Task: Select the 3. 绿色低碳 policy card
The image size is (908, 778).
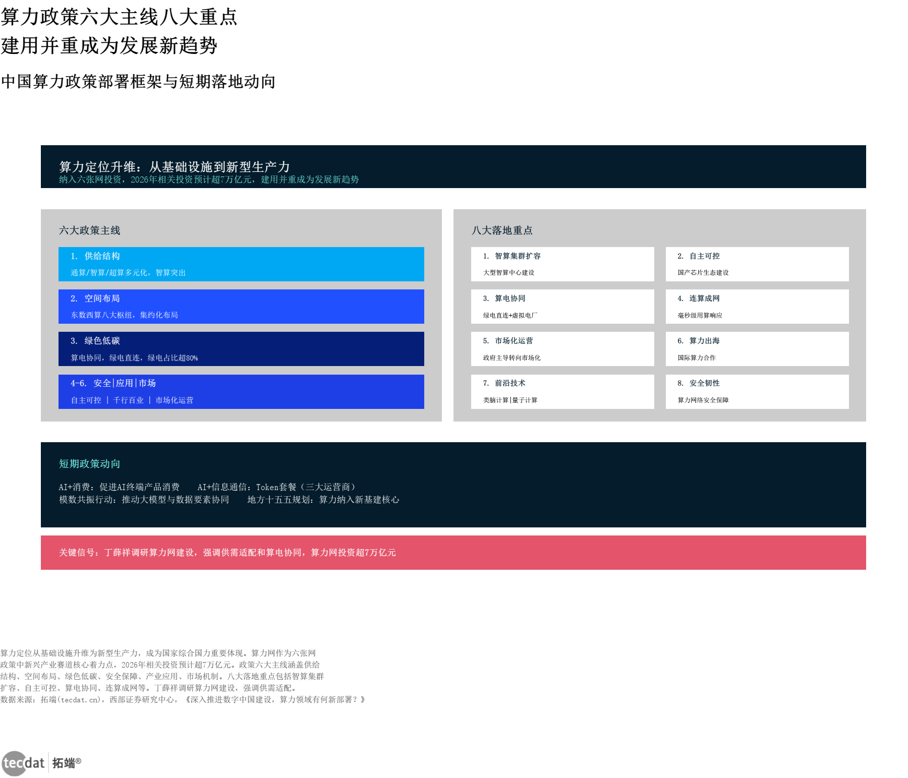Action: [241, 349]
